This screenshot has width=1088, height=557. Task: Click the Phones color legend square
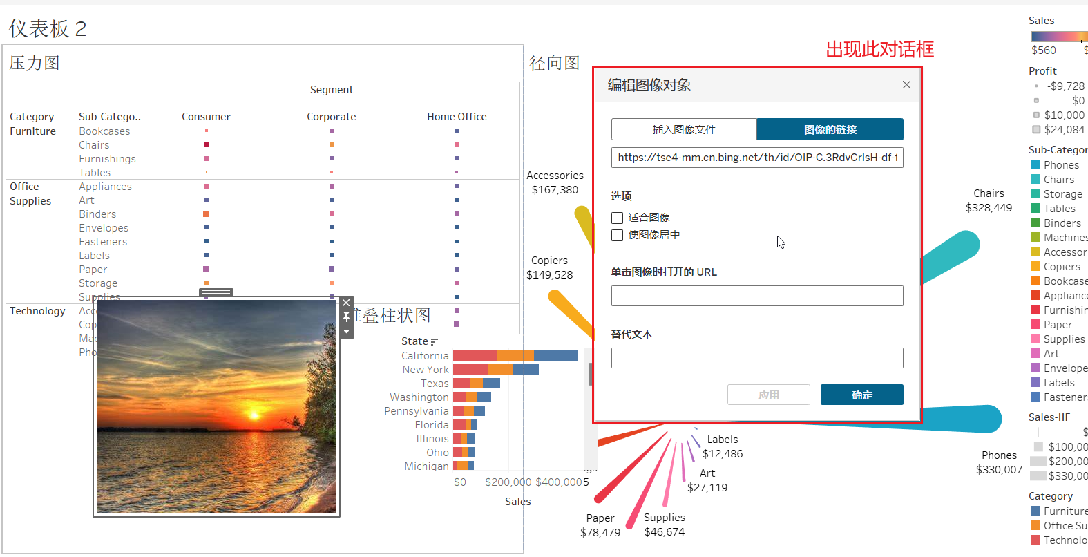pos(1035,164)
